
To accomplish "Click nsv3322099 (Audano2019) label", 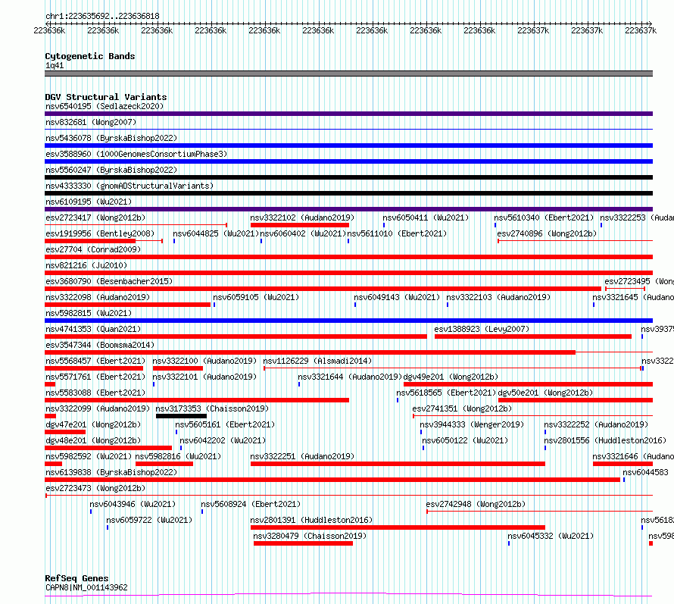I will pyautogui.click(x=98, y=408).
